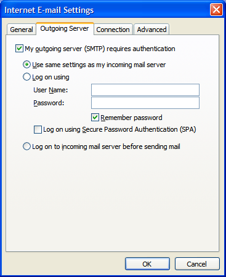
Task: Enable the Secure Password Authentication (SPA) checkbox
Action: coord(38,130)
